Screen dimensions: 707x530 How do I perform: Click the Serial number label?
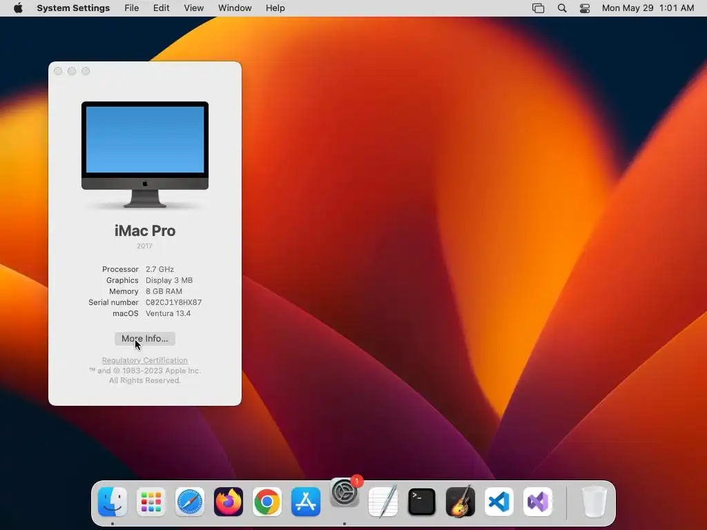[x=113, y=302]
